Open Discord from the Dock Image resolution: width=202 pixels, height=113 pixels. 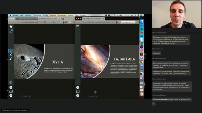point(142,58)
